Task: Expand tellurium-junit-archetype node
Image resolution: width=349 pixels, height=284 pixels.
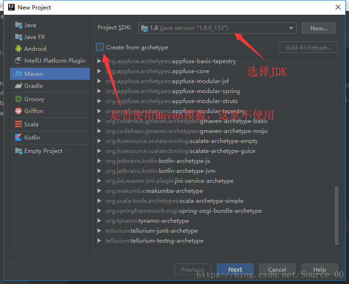Action: [x=99, y=231]
